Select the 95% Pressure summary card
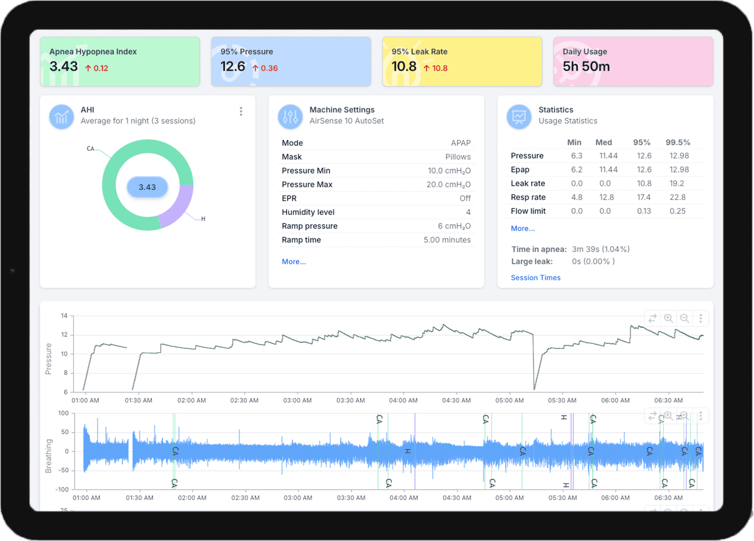Screen dimensions: 754x541 [x=291, y=62]
